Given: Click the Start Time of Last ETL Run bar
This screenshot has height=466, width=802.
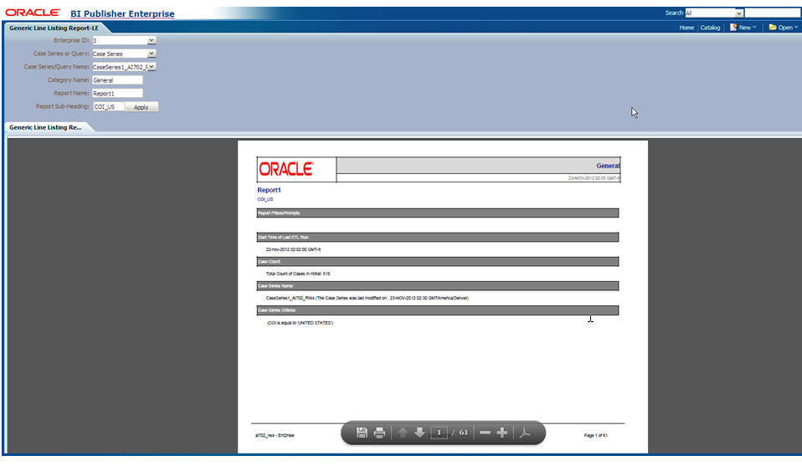Looking at the screenshot, I should point(438,237).
